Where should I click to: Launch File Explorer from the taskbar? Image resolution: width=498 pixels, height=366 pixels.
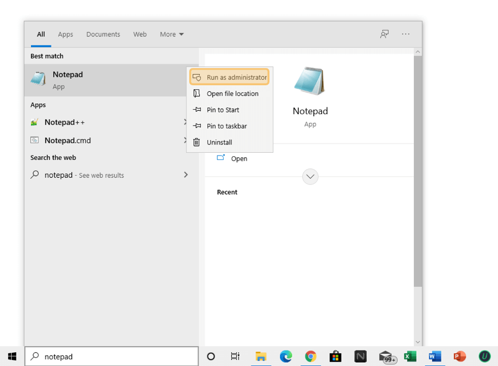(x=261, y=357)
